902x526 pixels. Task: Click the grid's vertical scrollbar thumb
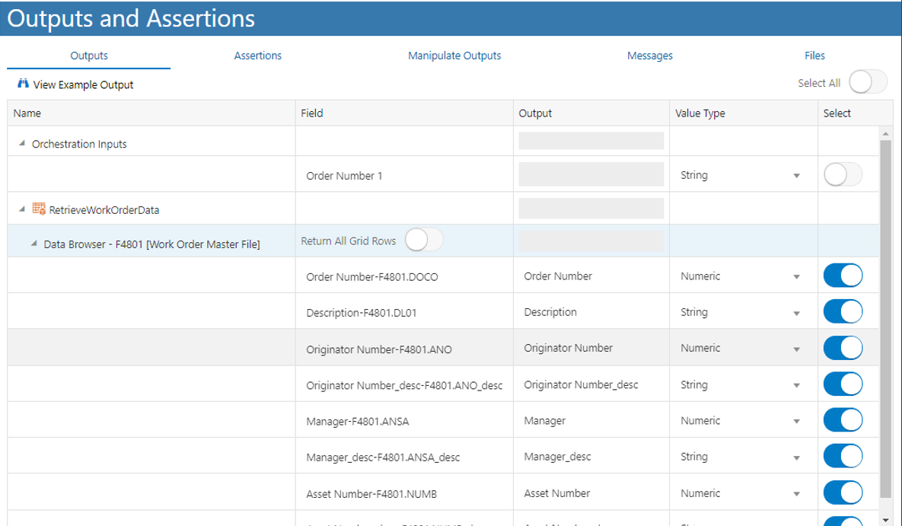[x=885, y=319]
